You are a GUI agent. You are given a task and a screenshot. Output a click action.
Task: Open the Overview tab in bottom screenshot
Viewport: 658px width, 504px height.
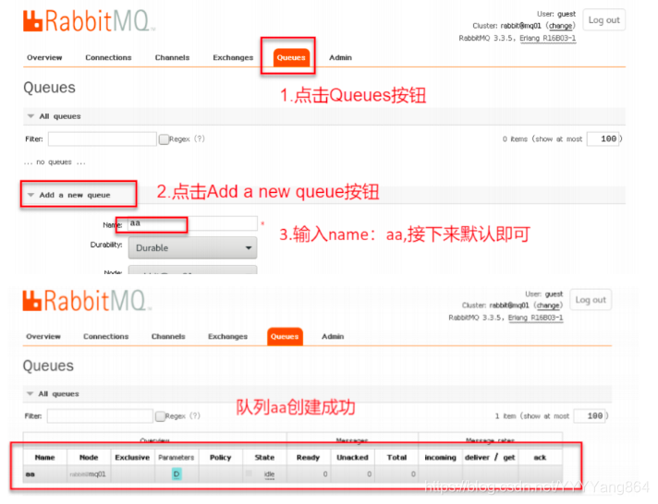43,336
